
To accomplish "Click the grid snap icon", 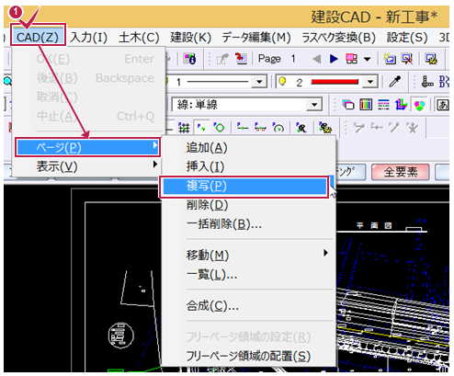I will tap(184, 128).
